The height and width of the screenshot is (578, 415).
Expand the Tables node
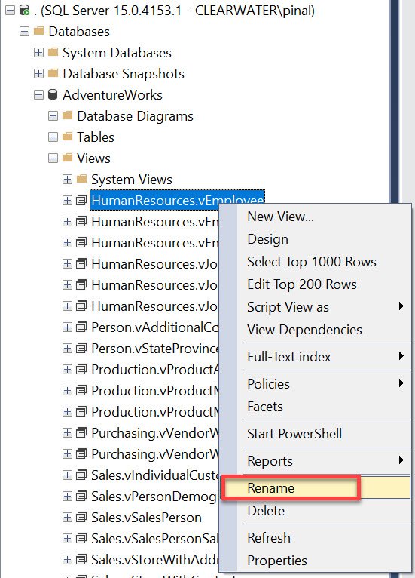[53, 137]
